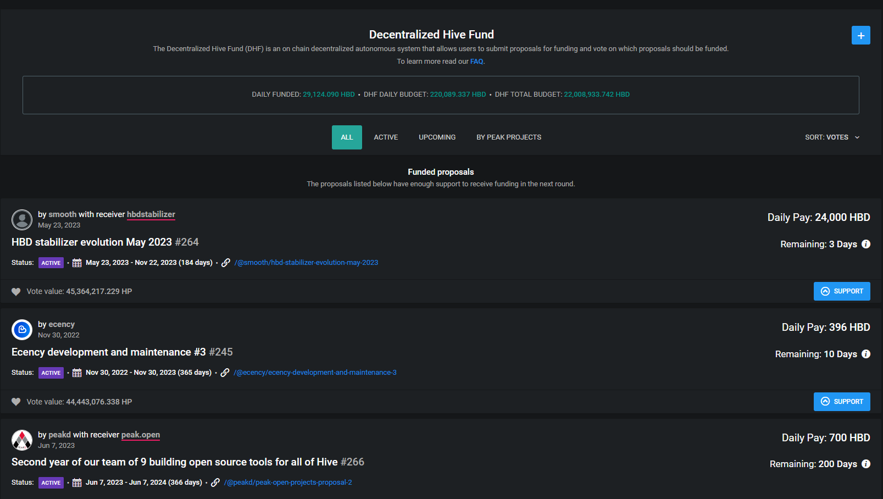
Task: Open /@ecency/ecency-development-and-maintenance-3 link
Action: coord(315,373)
